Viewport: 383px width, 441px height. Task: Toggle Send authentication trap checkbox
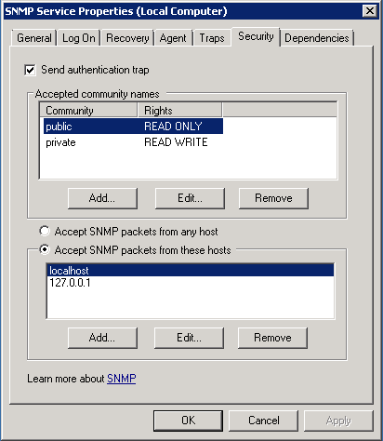tap(30, 70)
